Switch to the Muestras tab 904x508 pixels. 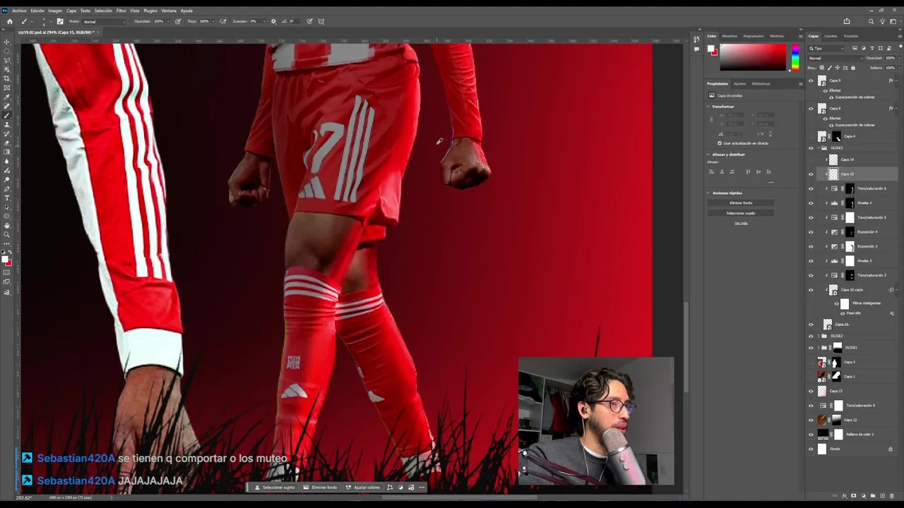[x=730, y=36]
